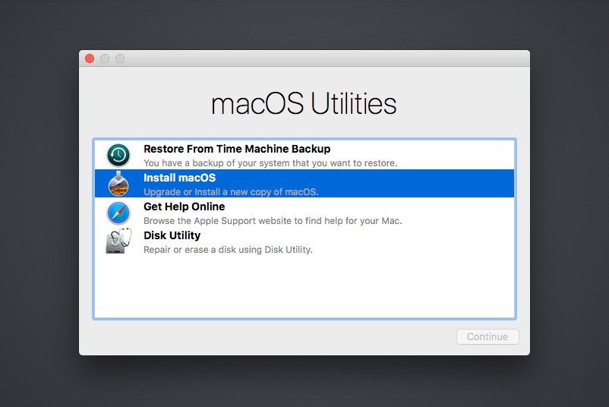
Task: Click the Disk Utility stethoscope icon
Action: click(x=118, y=241)
